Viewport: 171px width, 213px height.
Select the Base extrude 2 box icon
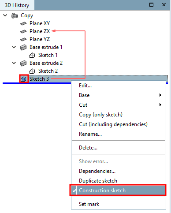[23, 63]
